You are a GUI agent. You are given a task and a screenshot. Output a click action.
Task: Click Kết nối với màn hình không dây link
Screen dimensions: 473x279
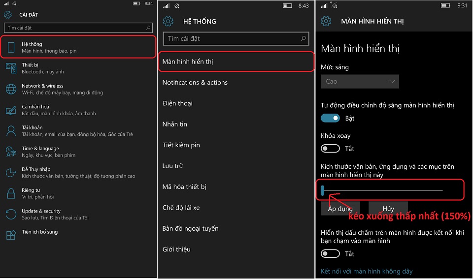tap(367, 271)
